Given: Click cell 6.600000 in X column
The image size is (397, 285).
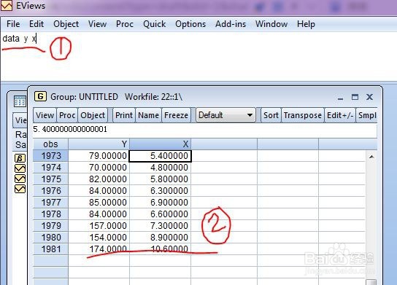Looking at the screenshot, I should pos(161,214).
